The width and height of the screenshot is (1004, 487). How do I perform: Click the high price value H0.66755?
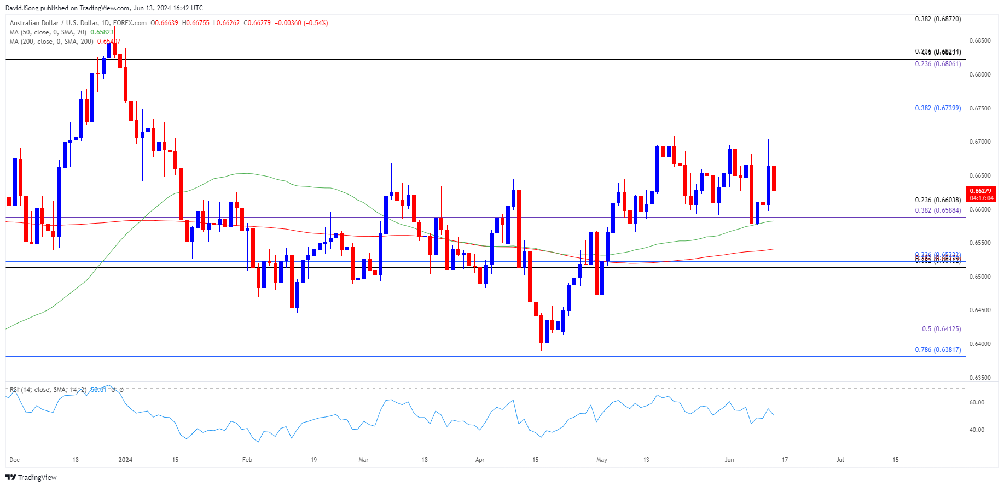[196, 23]
